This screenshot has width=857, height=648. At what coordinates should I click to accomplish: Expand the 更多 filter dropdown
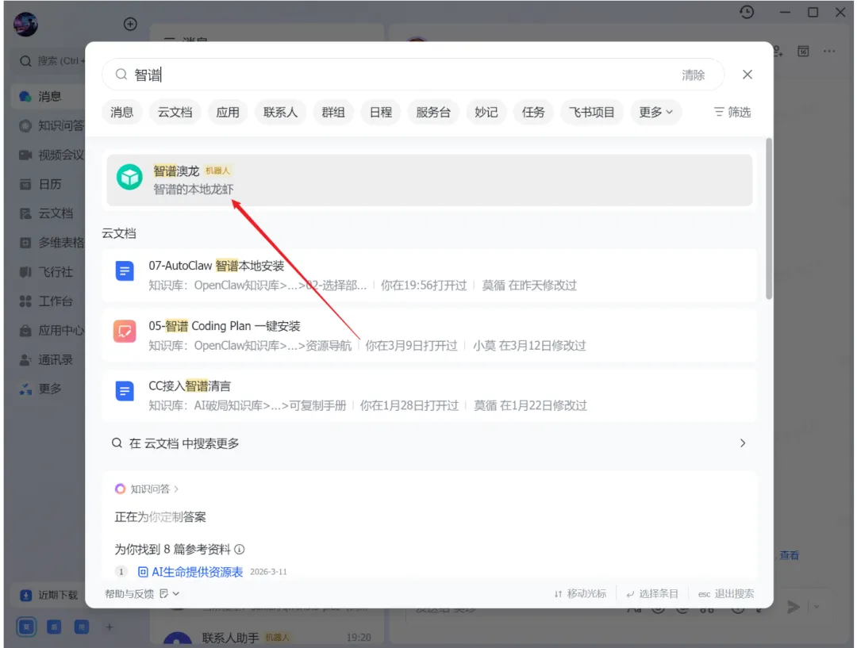pyautogui.click(x=656, y=112)
